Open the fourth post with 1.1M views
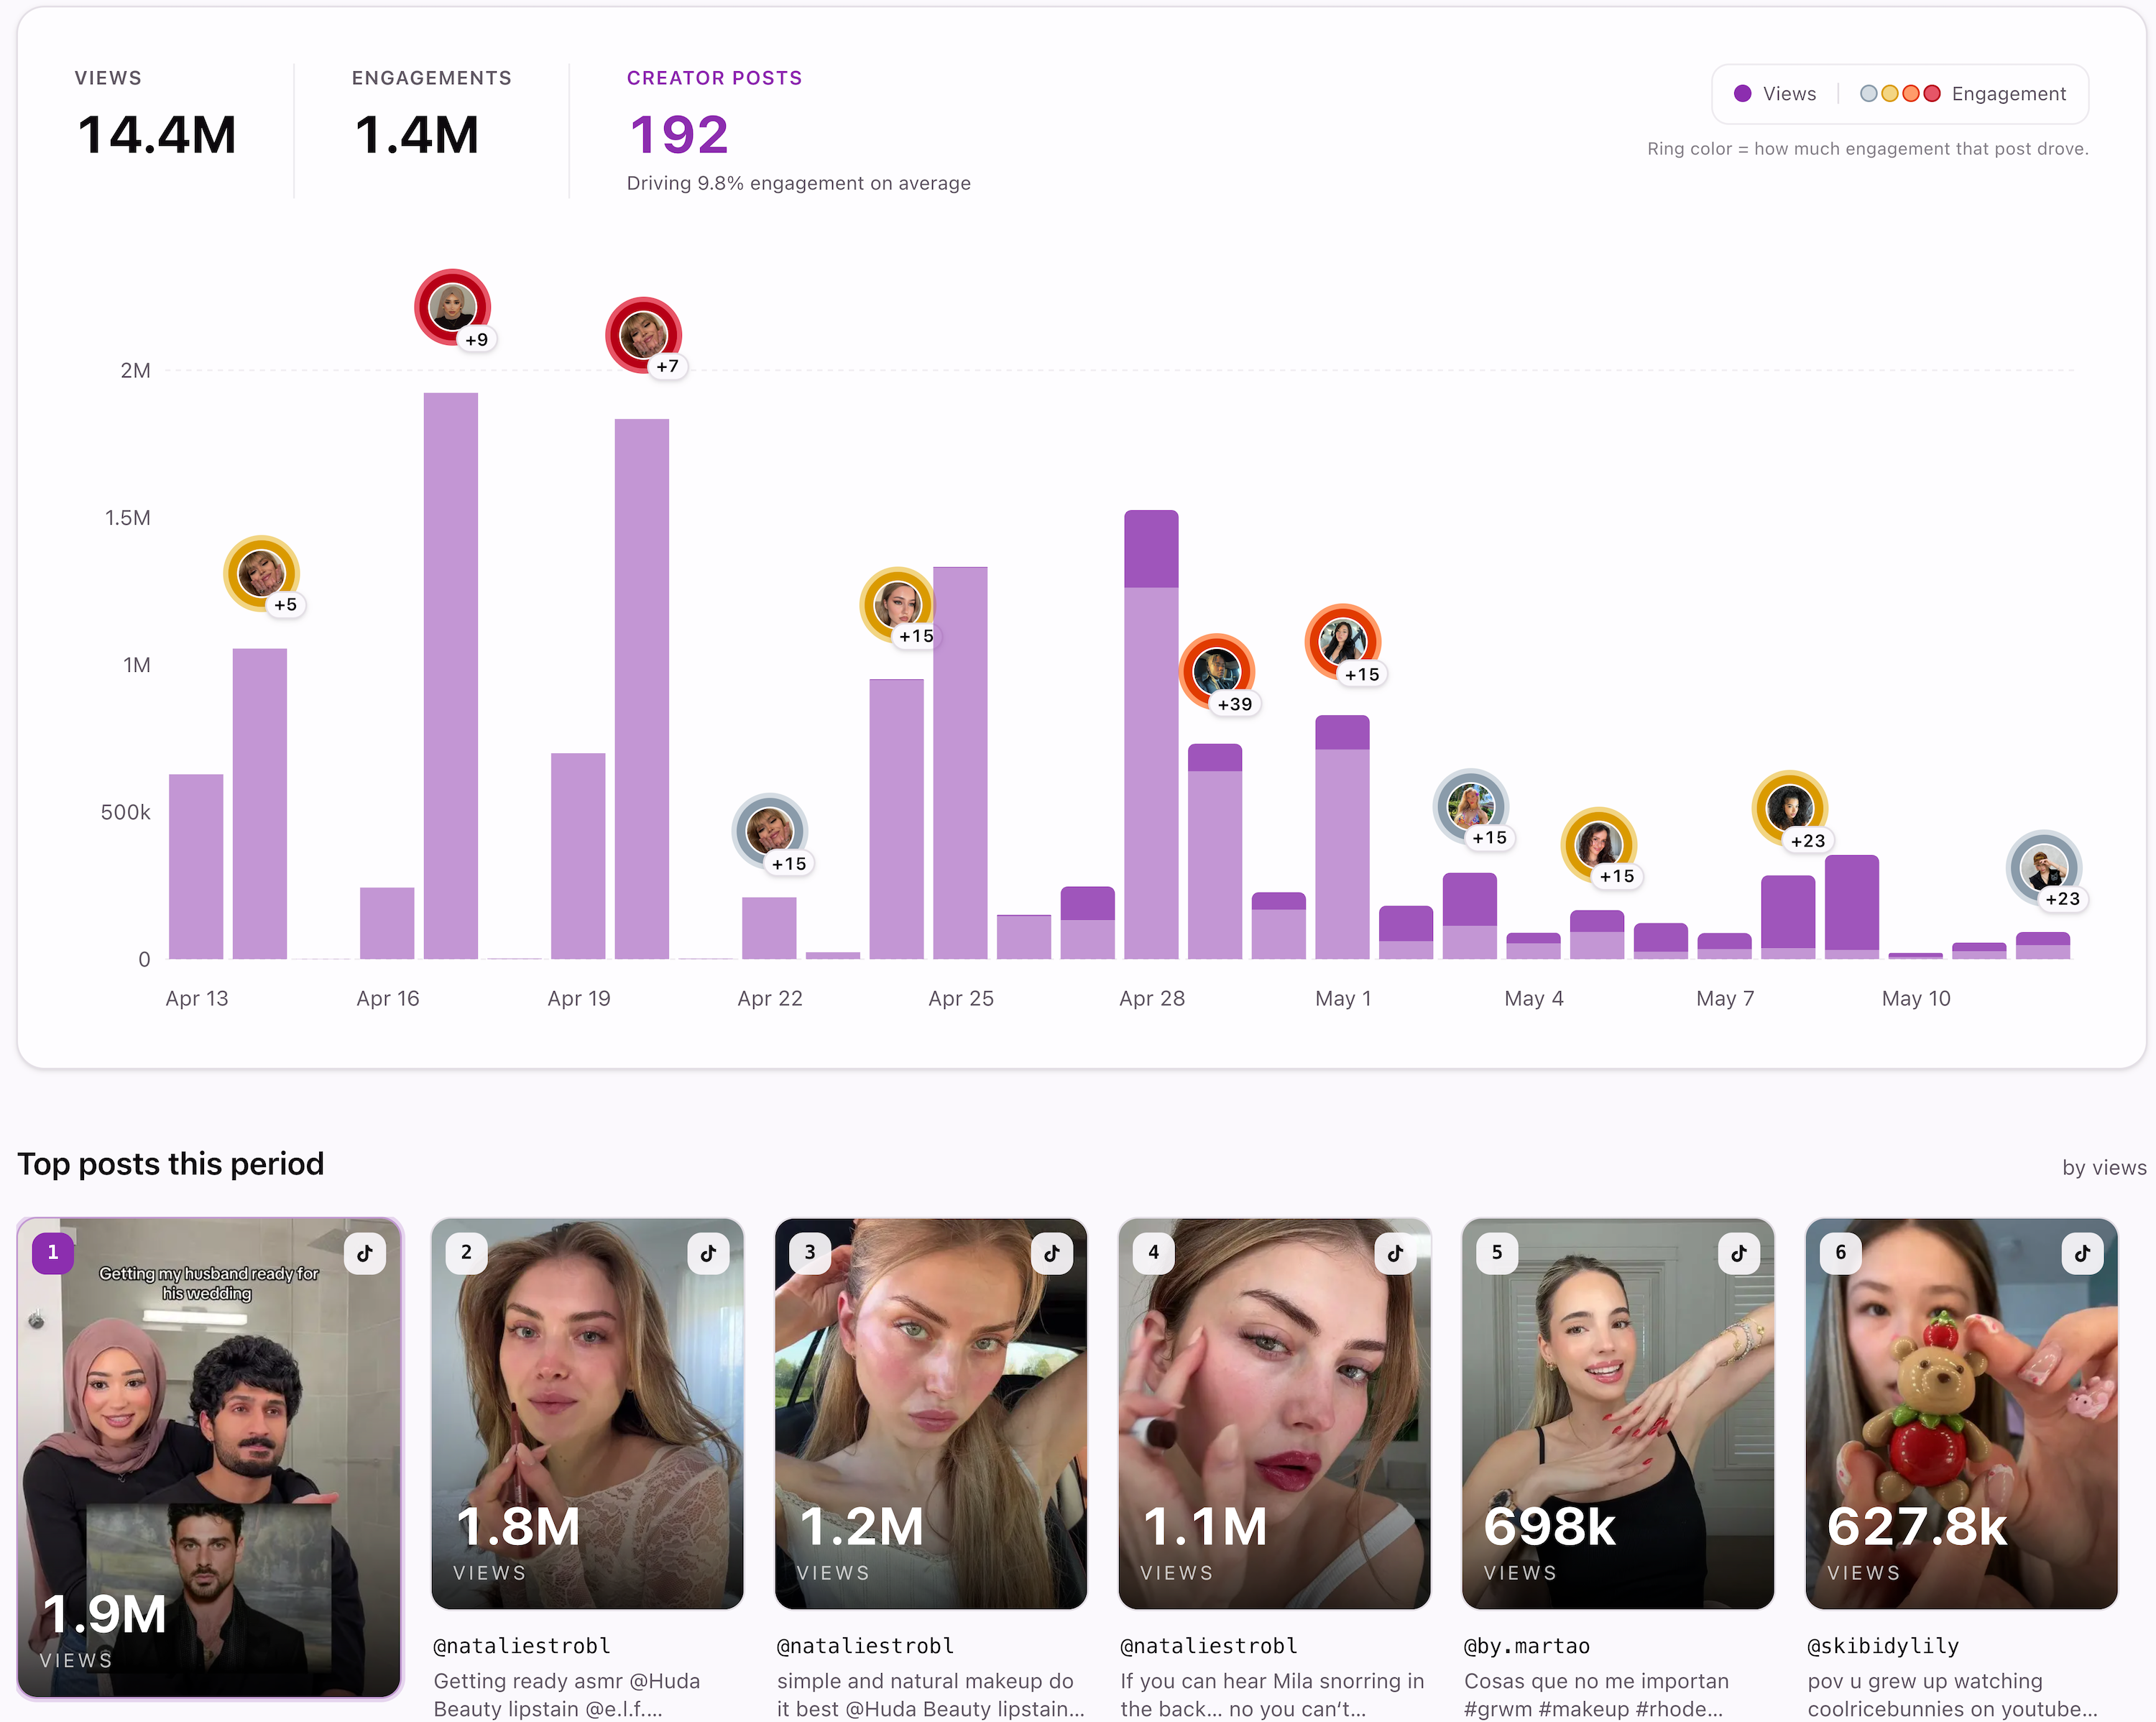This screenshot has height=1722, width=2156. pyautogui.click(x=1274, y=1413)
